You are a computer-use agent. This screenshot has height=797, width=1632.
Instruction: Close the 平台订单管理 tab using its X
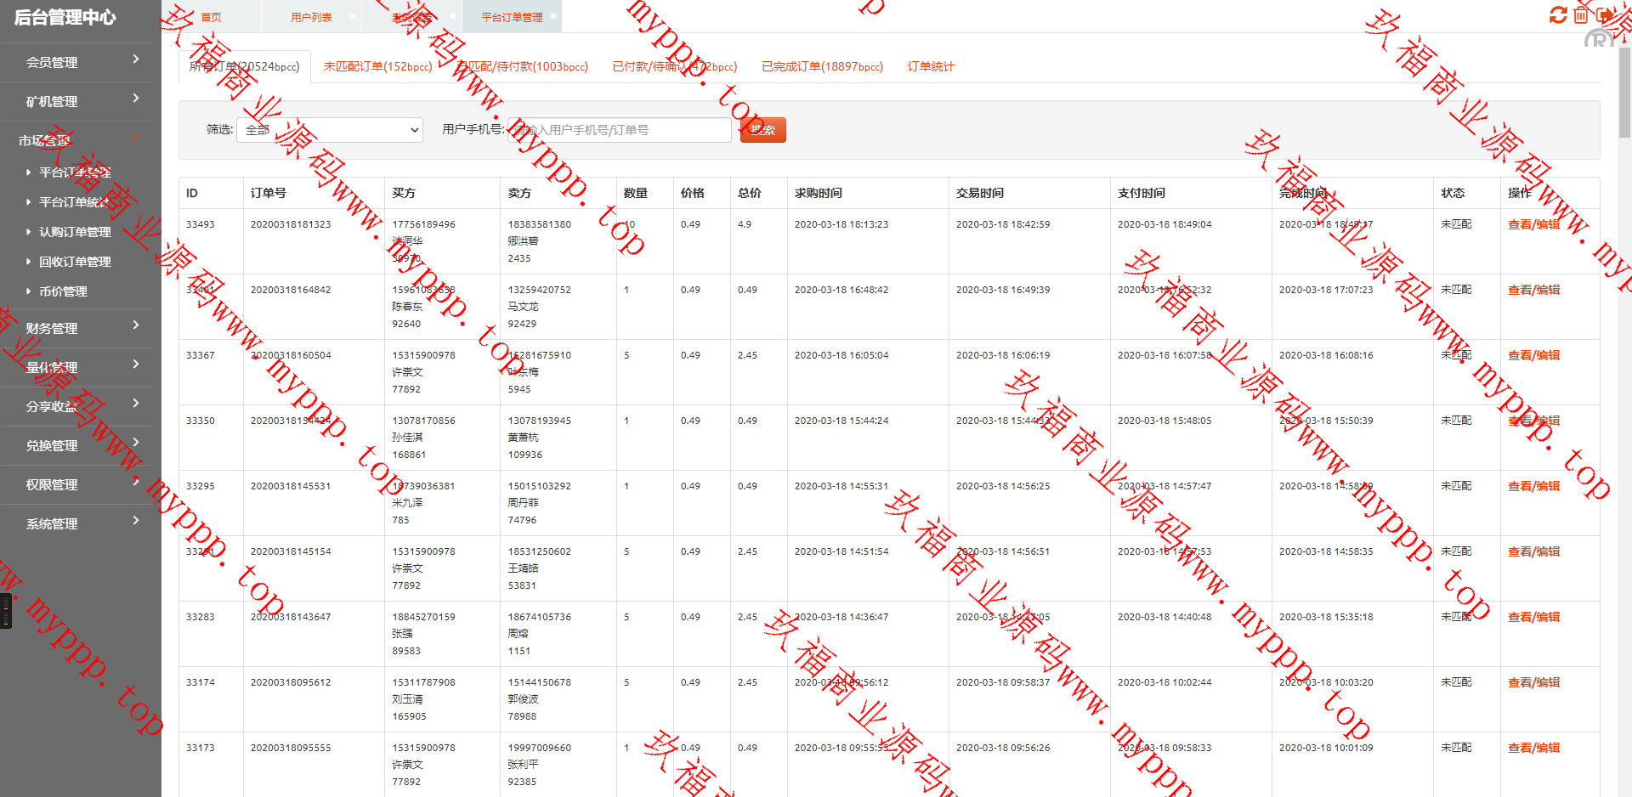(553, 16)
